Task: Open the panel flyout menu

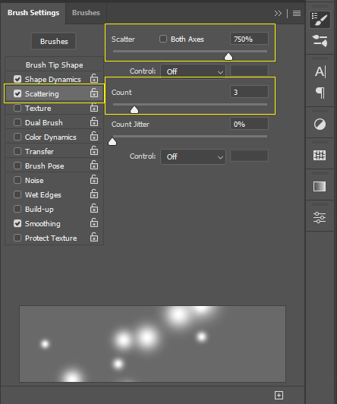Action: coord(297,13)
